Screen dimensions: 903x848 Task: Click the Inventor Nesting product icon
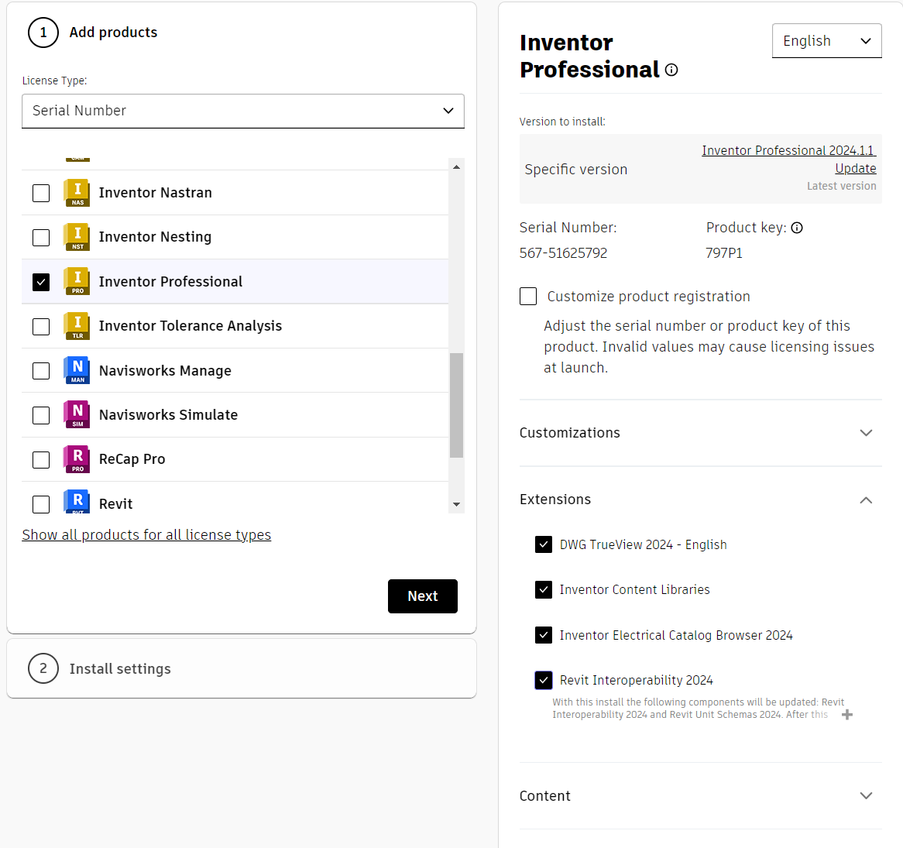coord(77,237)
